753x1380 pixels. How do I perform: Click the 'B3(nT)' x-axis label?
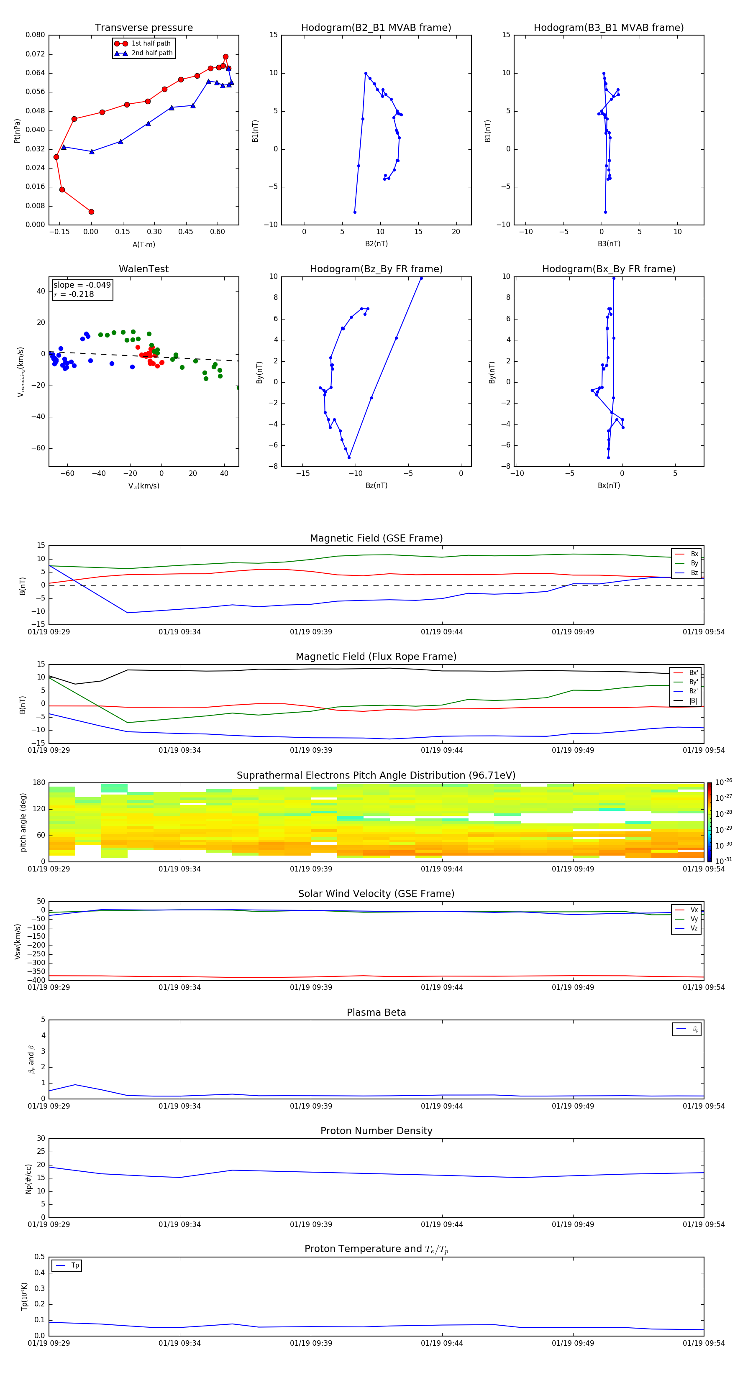609,244
